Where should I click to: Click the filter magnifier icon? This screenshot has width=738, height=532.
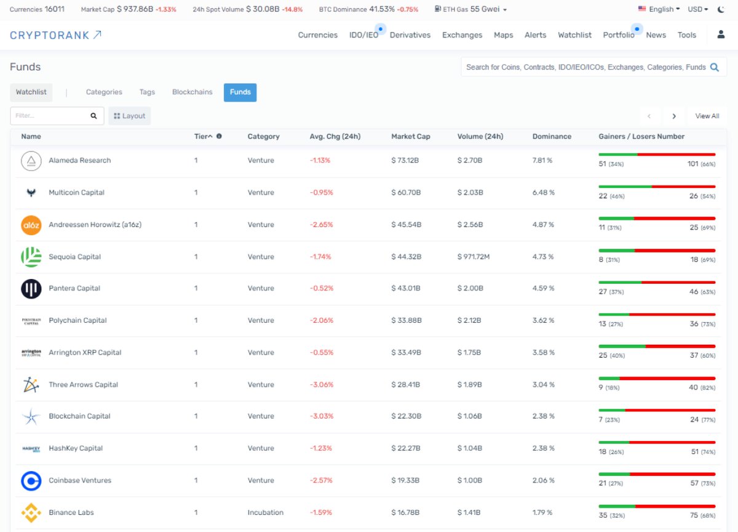[94, 116]
